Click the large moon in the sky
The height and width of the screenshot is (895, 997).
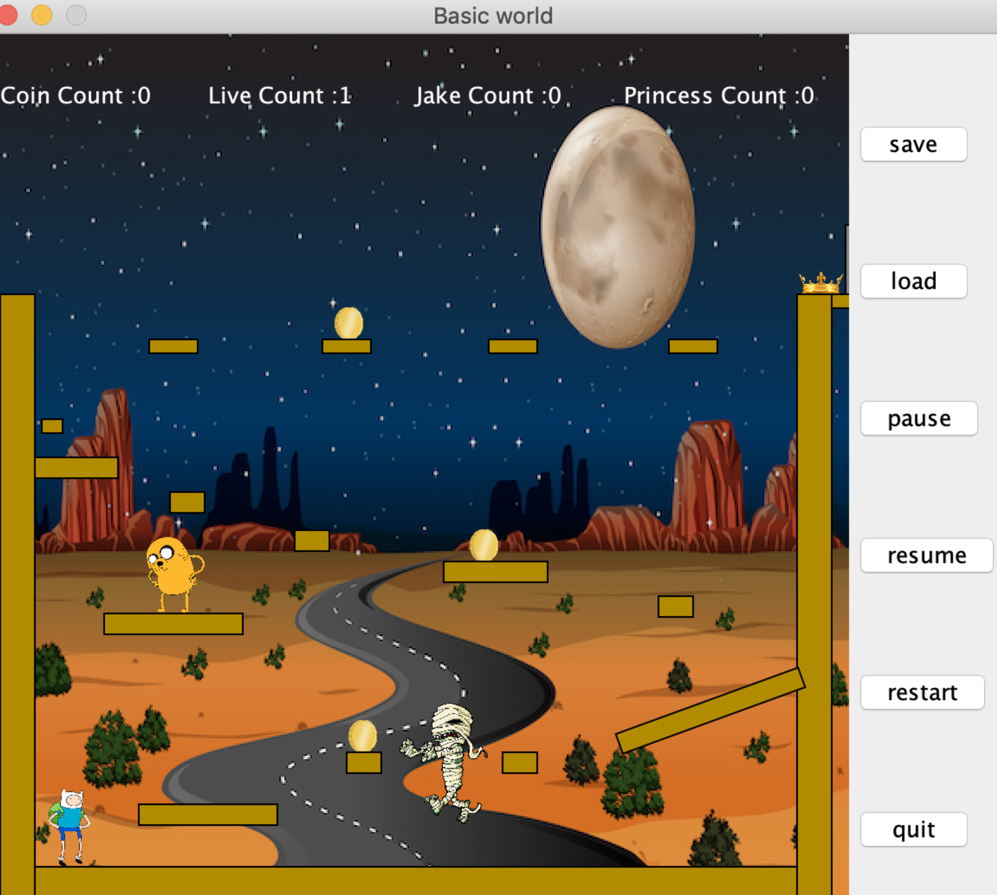[x=617, y=227]
